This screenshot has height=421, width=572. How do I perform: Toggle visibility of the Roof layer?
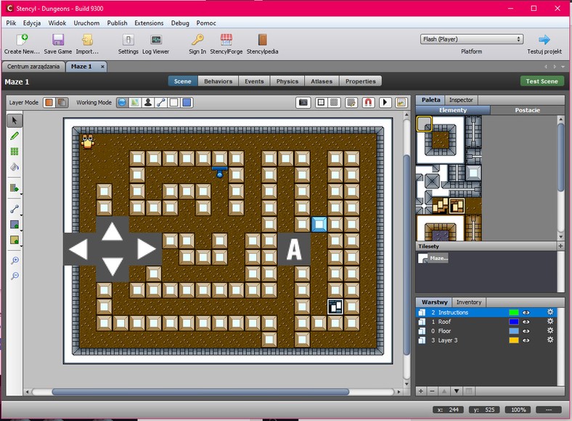(x=526, y=322)
